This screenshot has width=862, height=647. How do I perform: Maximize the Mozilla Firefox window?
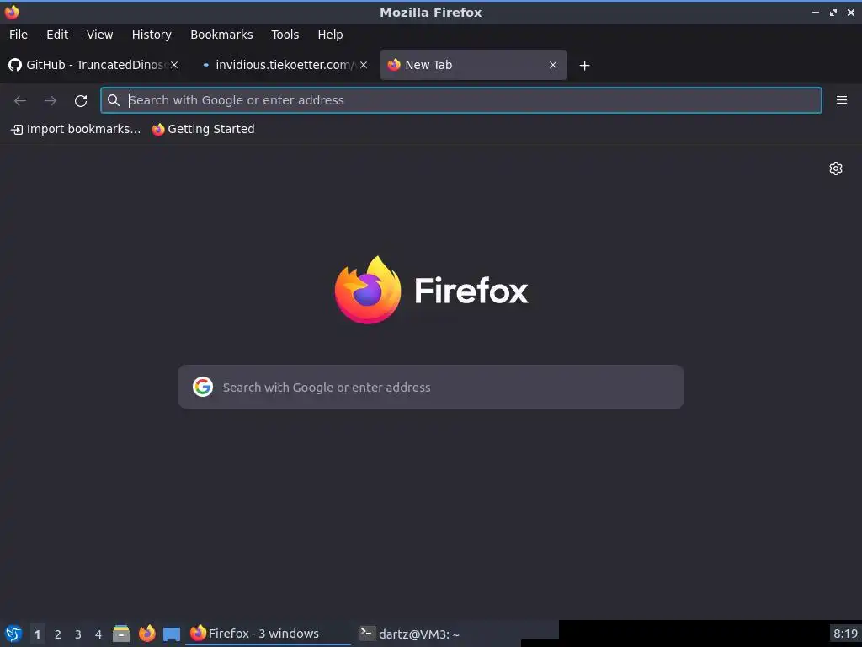(833, 12)
